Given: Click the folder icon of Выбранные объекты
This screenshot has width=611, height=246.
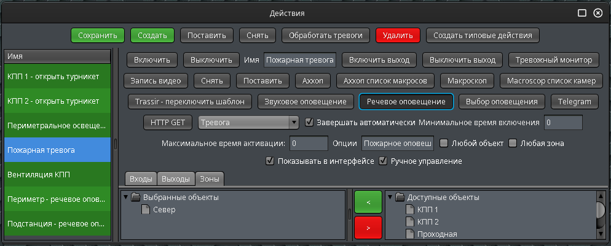Looking at the screenshot, I should pyautogui.click(x=136, y=198).
